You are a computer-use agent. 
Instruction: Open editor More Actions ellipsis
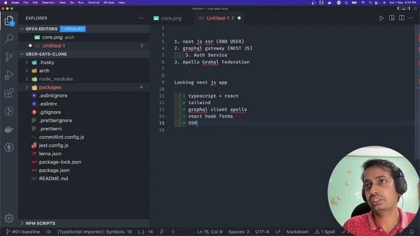[411, 18]
